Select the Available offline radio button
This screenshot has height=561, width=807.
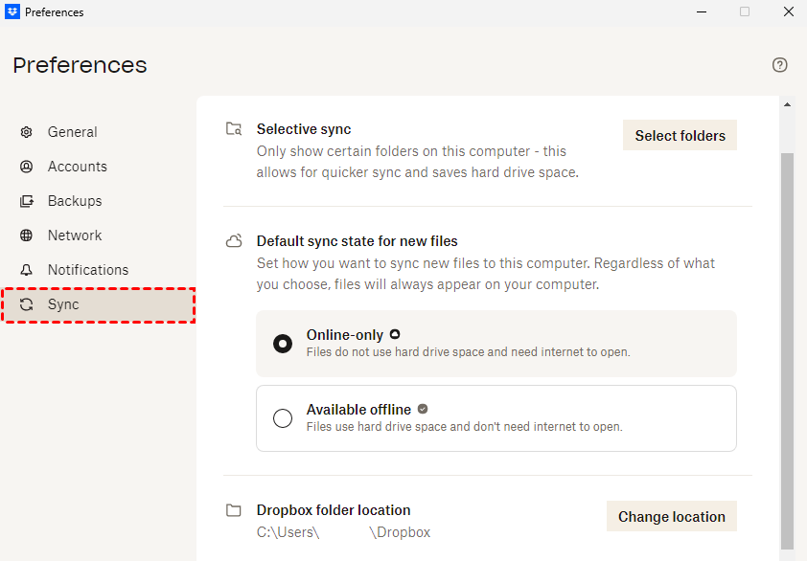[283, 418]
